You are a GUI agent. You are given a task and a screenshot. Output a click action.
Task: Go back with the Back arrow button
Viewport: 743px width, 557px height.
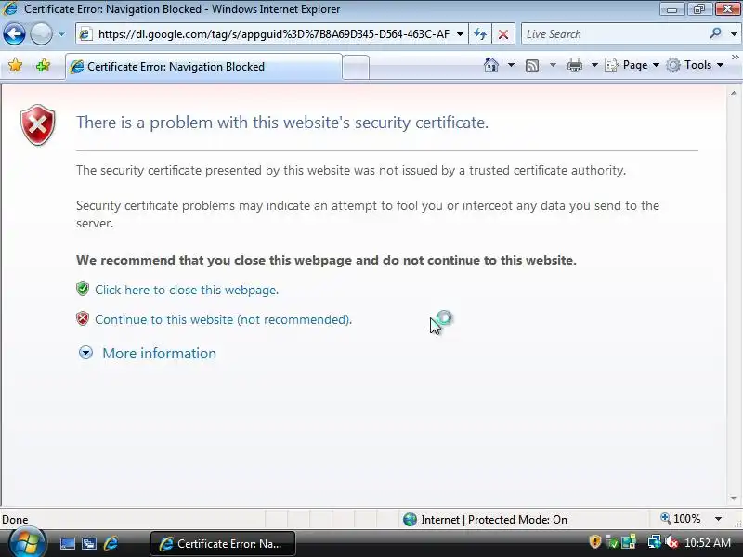tap(14, 34)
